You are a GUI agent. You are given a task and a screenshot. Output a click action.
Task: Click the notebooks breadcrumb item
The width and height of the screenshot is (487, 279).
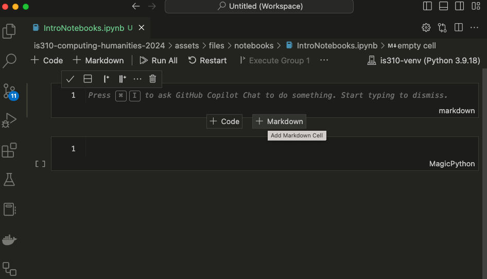[254, 46]
